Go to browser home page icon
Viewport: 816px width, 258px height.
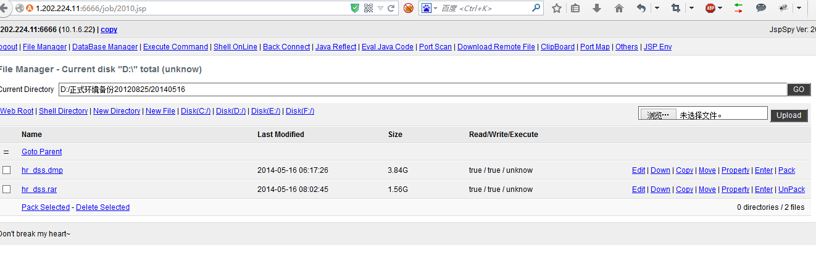[619, 8]
